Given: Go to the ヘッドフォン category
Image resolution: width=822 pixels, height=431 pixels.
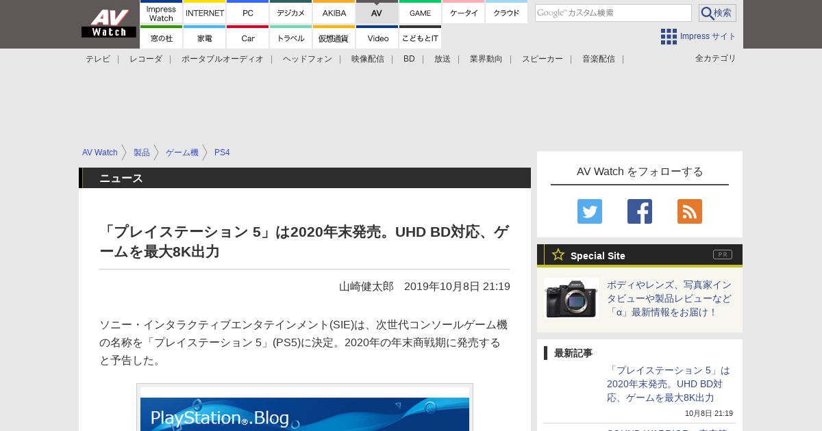Looking at the screenshot, I should pyautogui.click(x=308, y=59).
